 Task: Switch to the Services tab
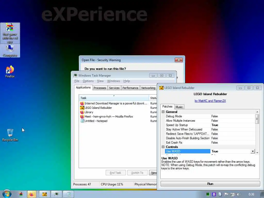tap(114, 88)
